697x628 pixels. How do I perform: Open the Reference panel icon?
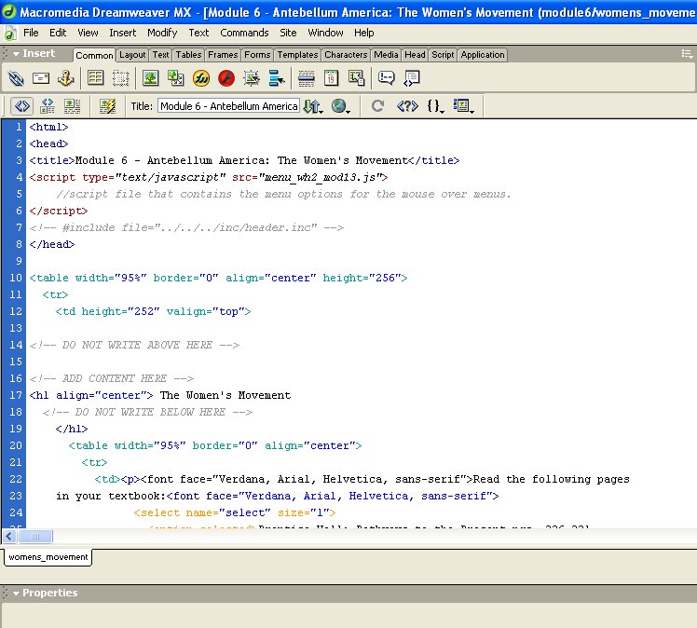pos(407,106)
